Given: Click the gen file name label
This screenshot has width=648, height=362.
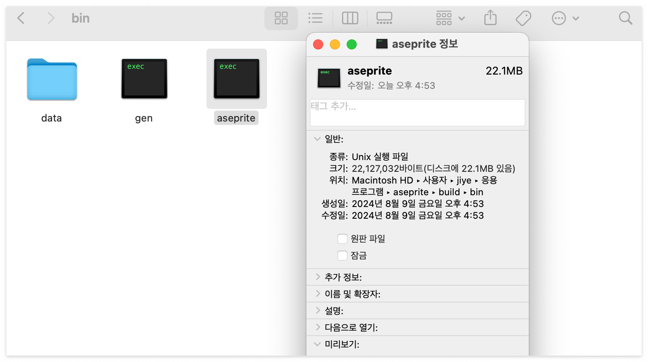Looking at the screenshot, I should pyautogui.click(x=144, y=118).
